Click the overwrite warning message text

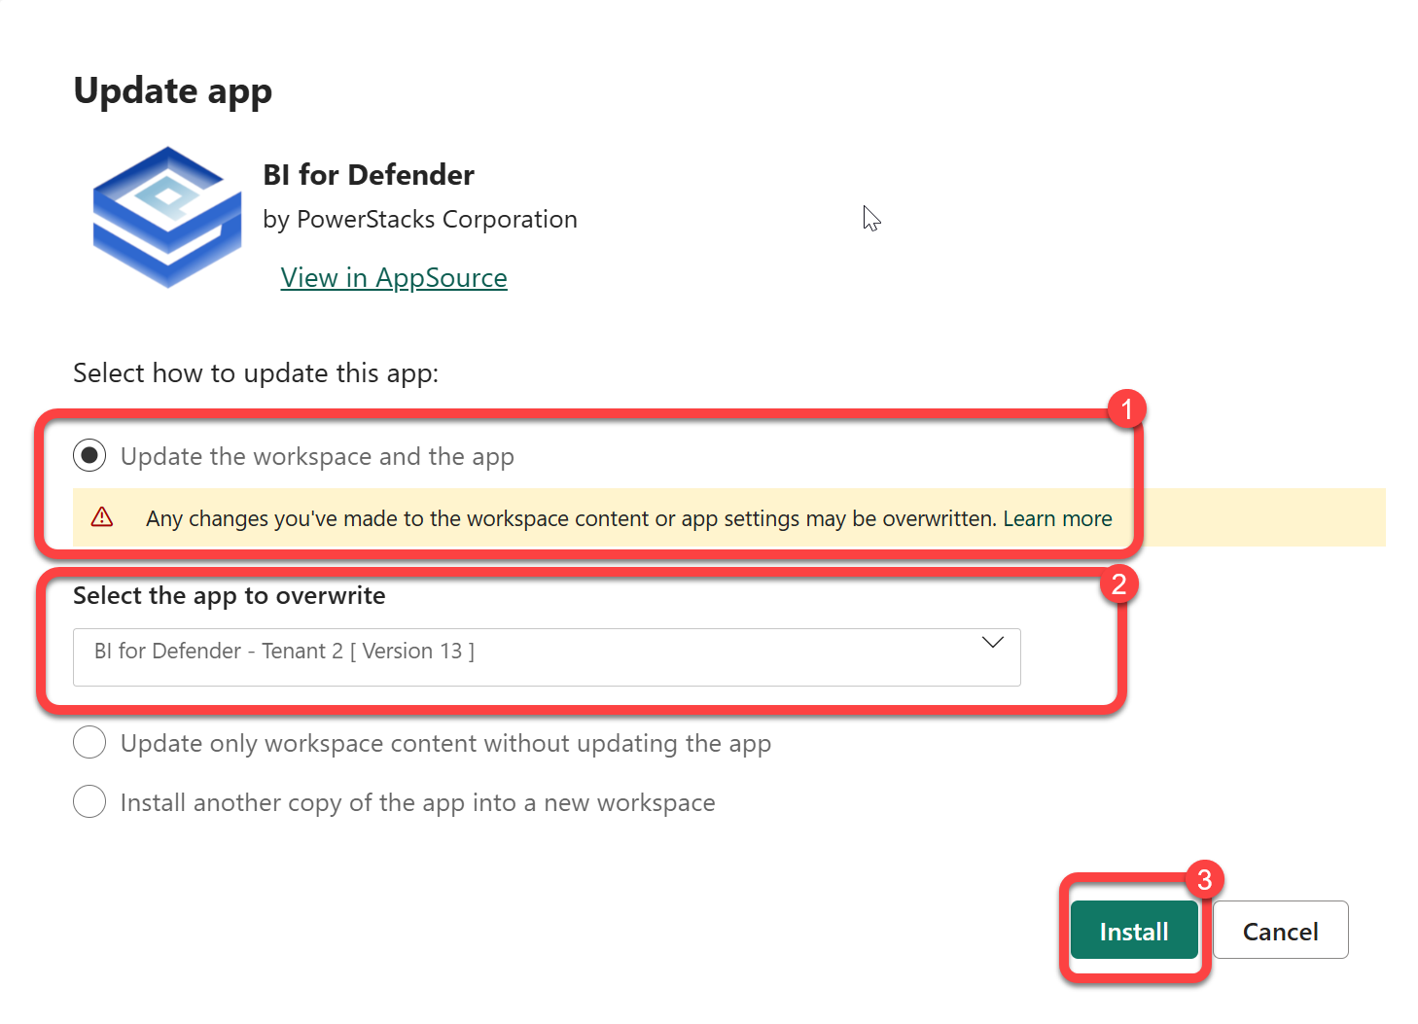(571, 518)
